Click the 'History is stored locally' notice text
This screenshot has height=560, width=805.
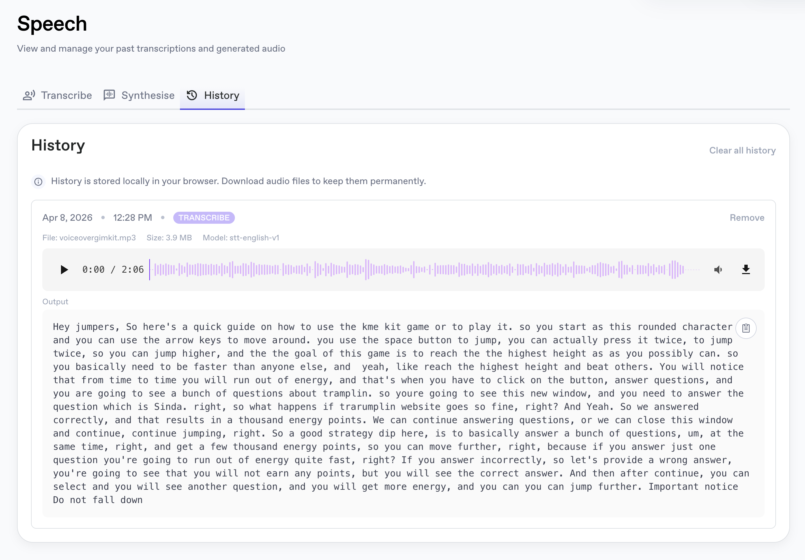pyautogui.click(x=239, y=181)
